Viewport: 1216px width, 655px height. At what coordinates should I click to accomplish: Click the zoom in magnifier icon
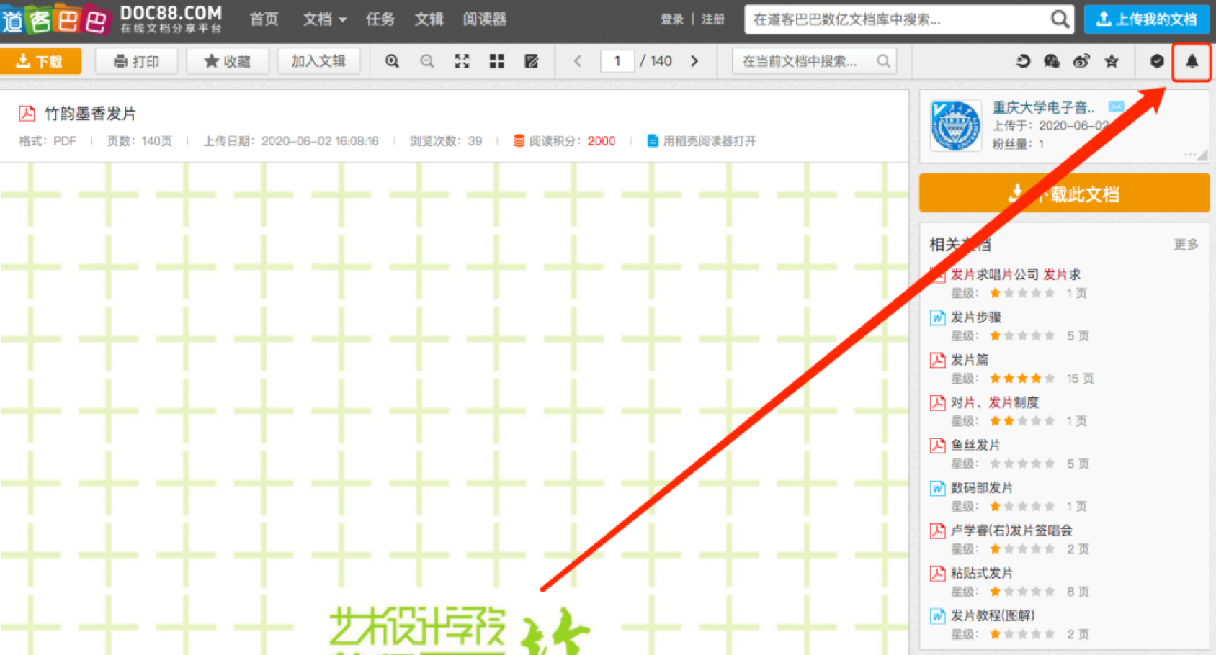click(x=392, y=61)
